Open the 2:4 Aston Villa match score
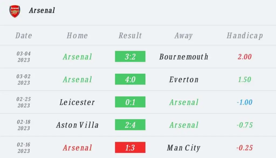This screenshot has width=276, height=158. click(x=130, y=125)
